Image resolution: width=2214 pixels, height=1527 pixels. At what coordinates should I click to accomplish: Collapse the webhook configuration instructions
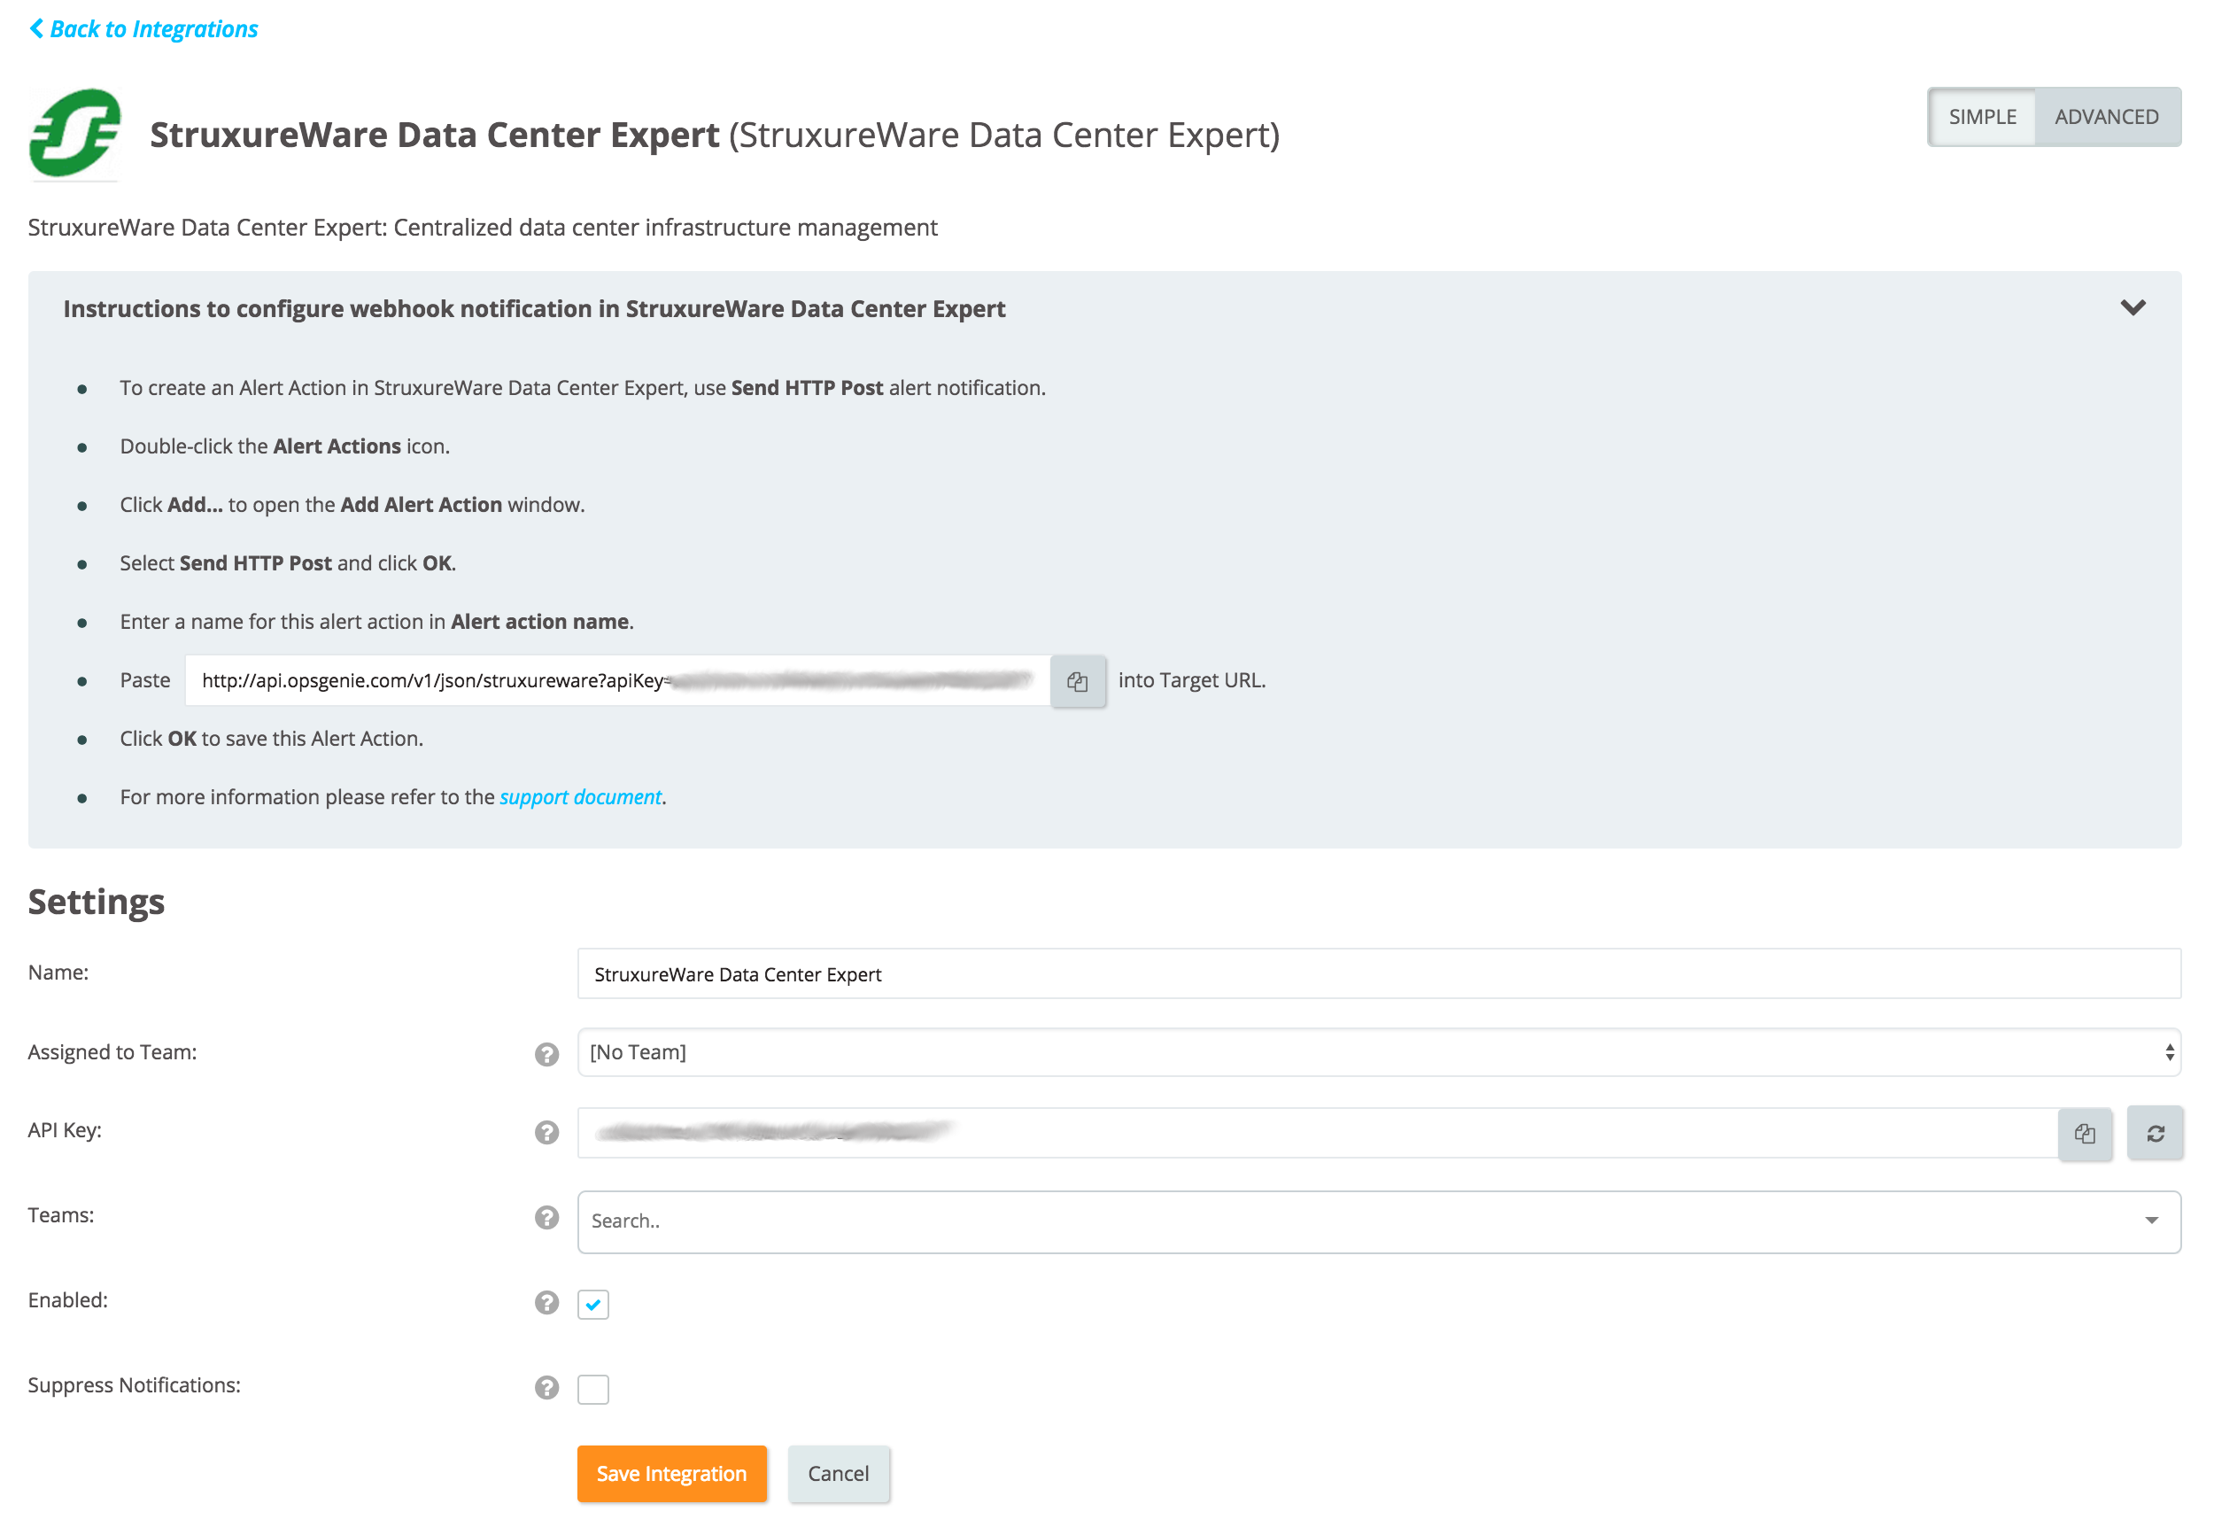pos(2133,307)
